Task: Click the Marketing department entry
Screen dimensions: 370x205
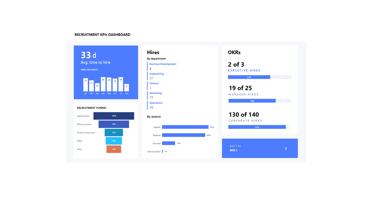Action: pos(156,93)
